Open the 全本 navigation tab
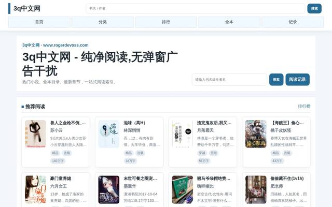 pos(229,22)
